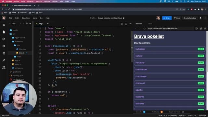Viewport: 208px width, 117px height.
Task: Click the preview open-in-new-window icon
Action: (x=201, y=29)
